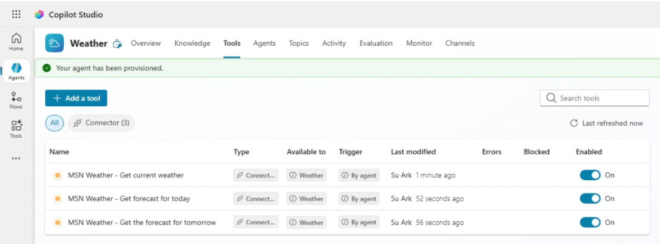Screen dimensions: 660x244
Task: Switch to the Overview tab
Action: pos(146,43)
